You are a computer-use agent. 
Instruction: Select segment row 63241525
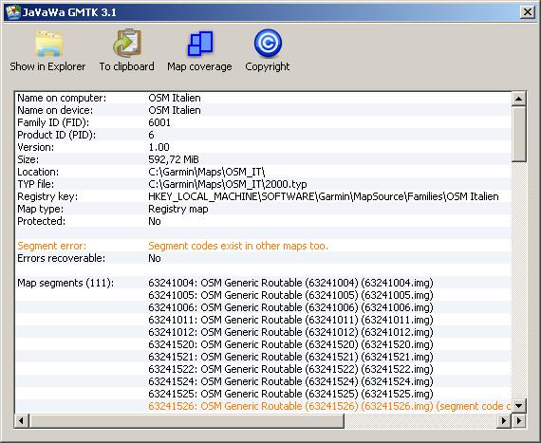[290, 394]
